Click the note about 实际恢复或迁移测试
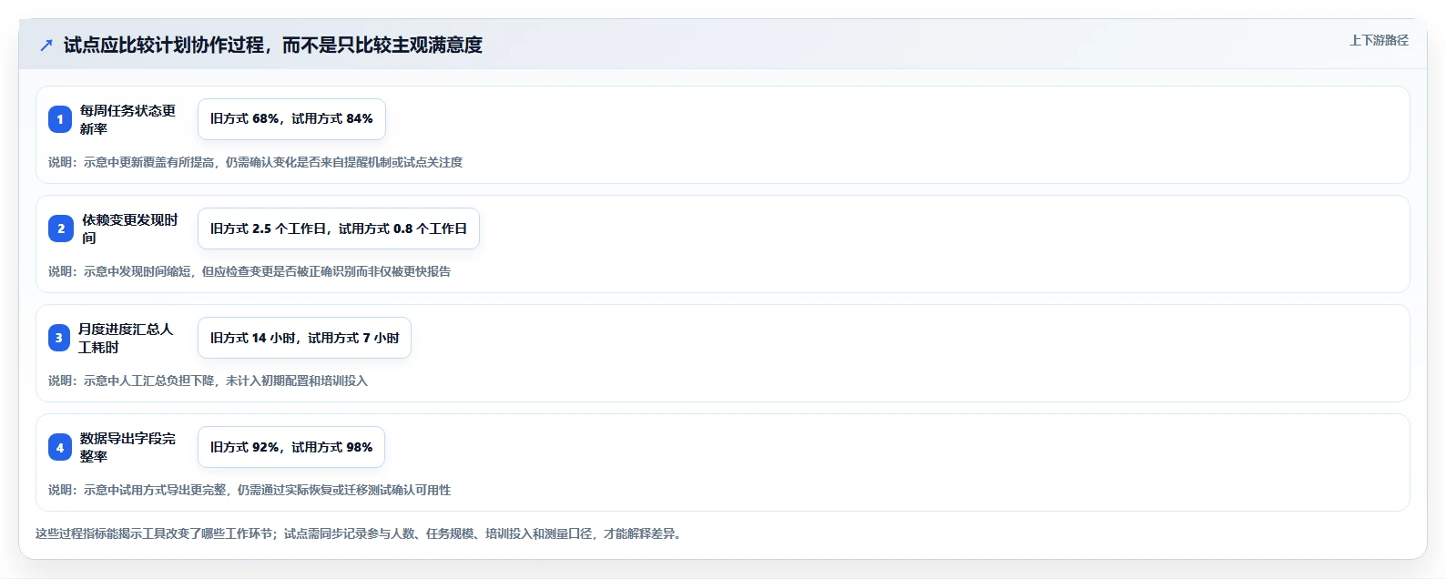Viewport: 1446px width, 579px height. point(249,490)
